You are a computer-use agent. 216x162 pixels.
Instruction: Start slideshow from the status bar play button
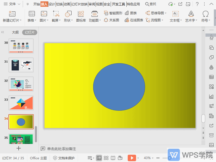coord(131,158)
